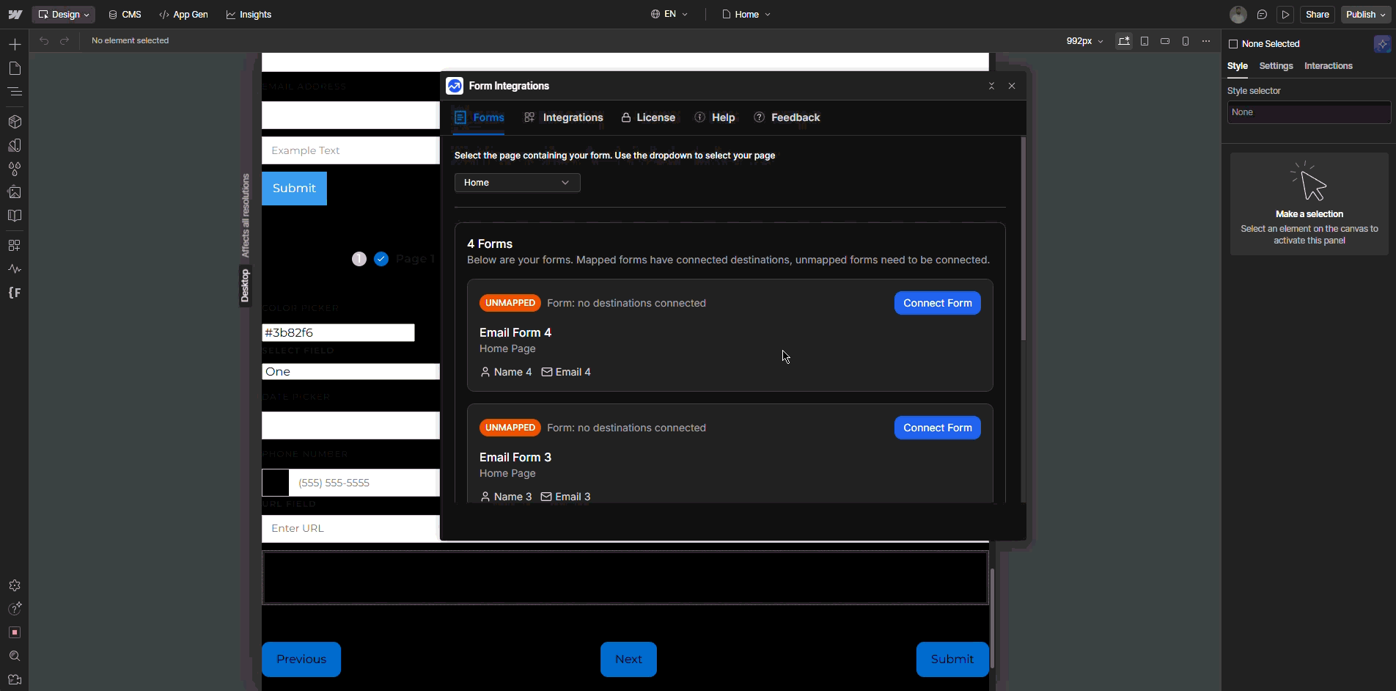This screenshot has width=1396, height=691.
Task: Click the Preview play icon
Action: pyautogui.click(x=1285, y=15)
